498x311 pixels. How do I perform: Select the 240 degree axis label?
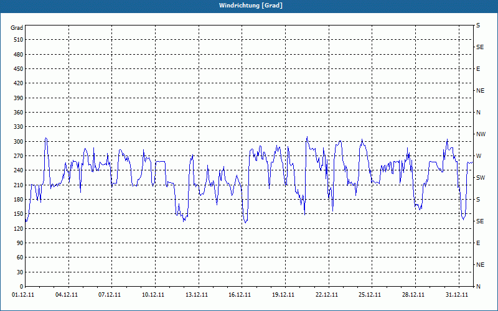[19, 170]
